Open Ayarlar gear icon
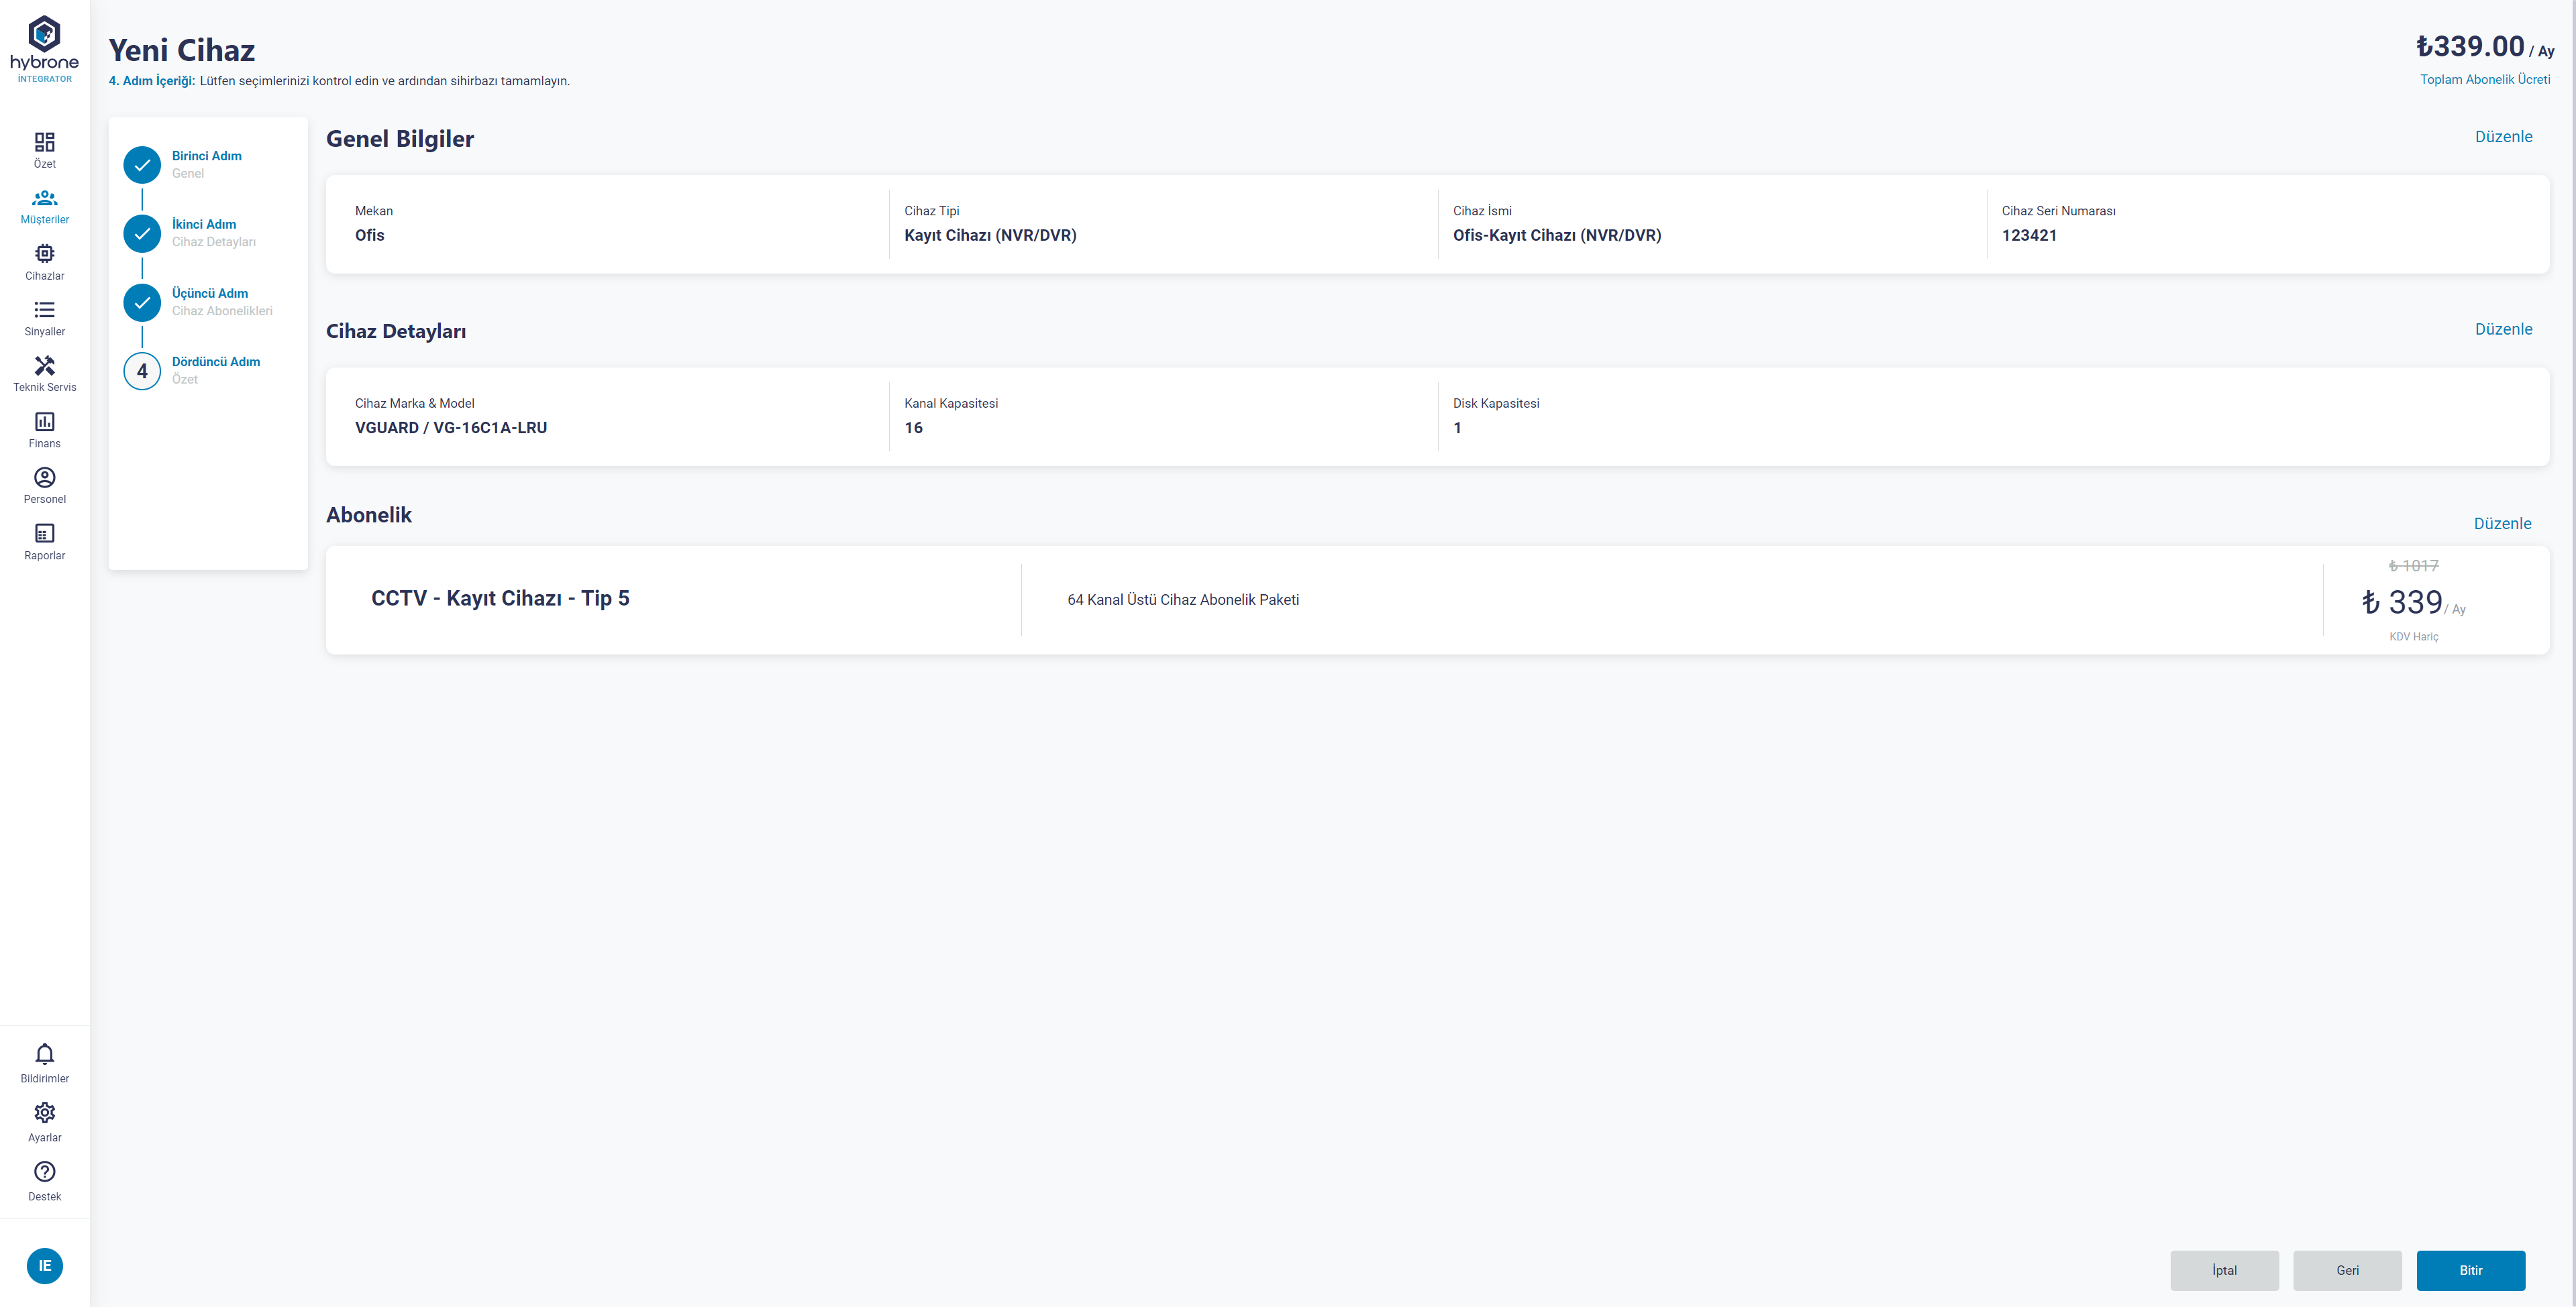The width and height of the screenshot is (2576, 1307). (44, 1113)
